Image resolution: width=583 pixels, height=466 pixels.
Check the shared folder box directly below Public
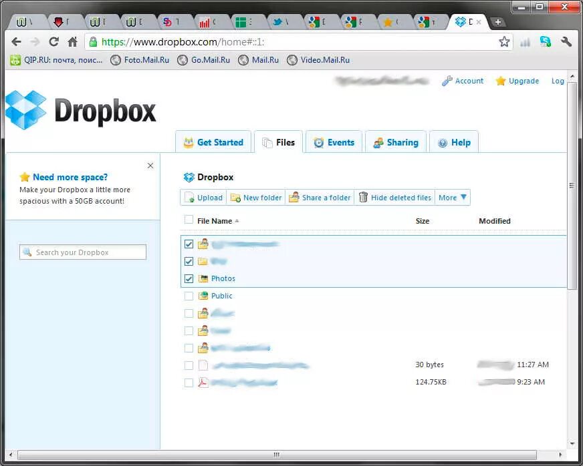[189, 313]
